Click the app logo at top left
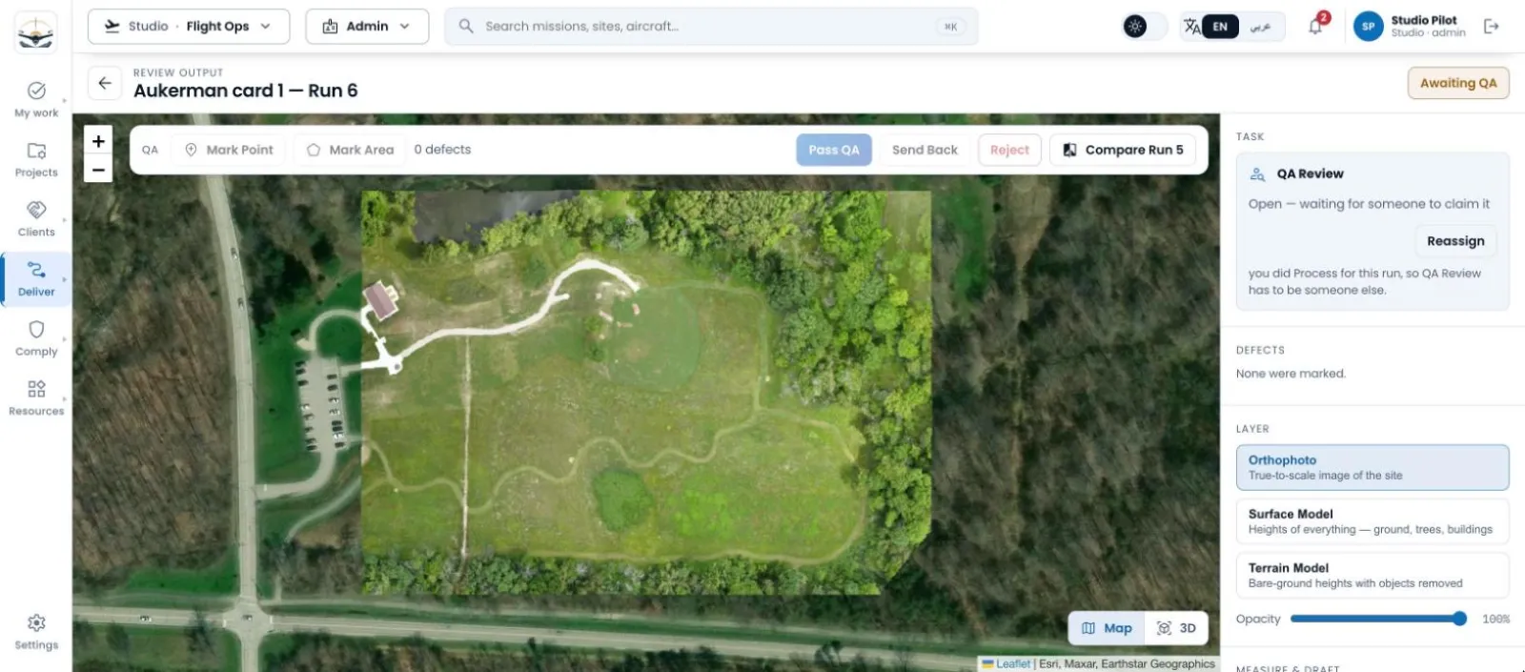The height and width of the screenshot is (672, 1525). pos(36,31)
